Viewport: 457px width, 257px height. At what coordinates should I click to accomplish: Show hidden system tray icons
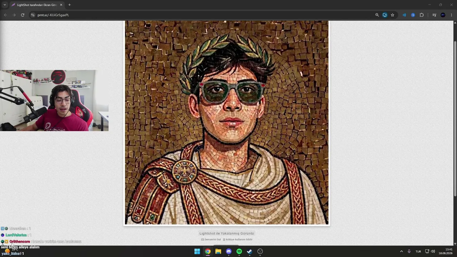pyautogui.click(x=401, y=251)
